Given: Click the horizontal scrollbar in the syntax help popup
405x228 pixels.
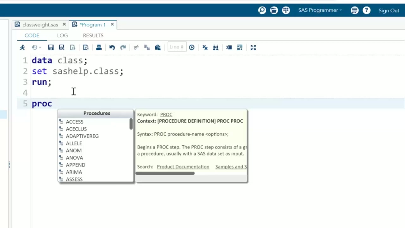Looking at the screenshot, I should (x=165, y=173).
